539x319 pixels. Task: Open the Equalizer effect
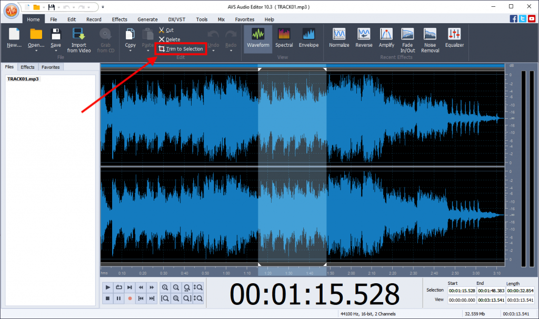tap(454, 38)
